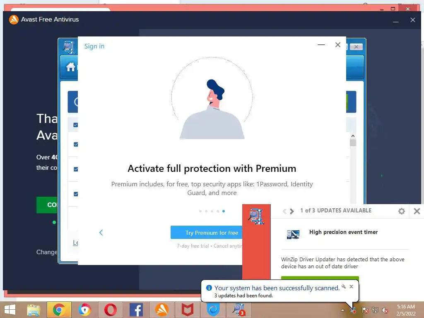
Task: Open Avast Antivirus taskbar icon
Action: tap(162, 310)
